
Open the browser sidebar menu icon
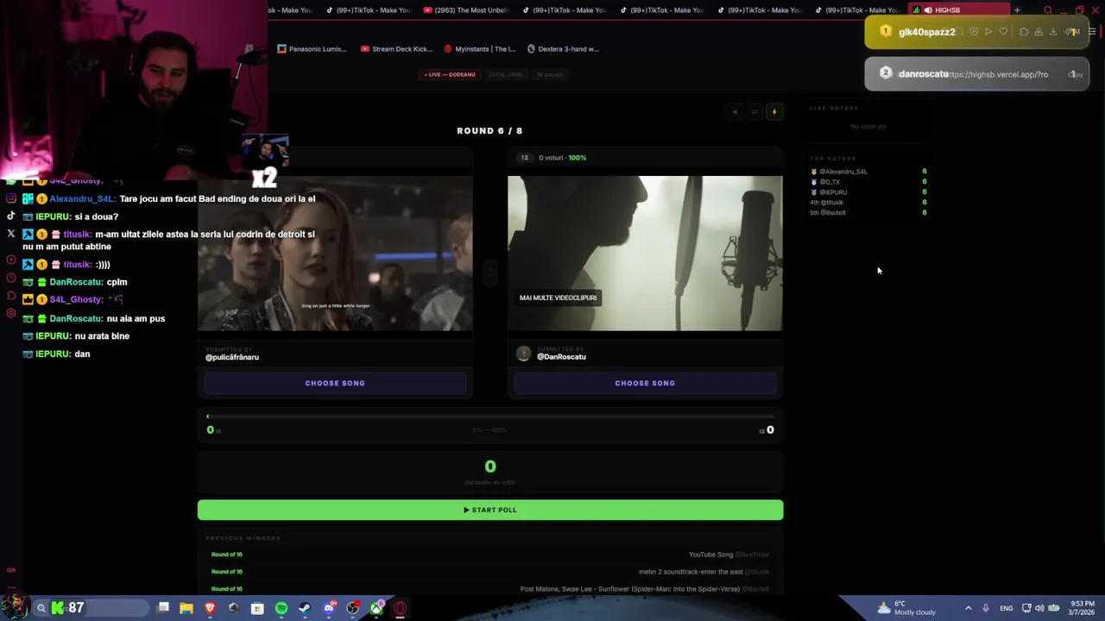(x=1091, y=32)
